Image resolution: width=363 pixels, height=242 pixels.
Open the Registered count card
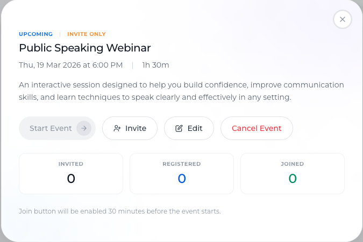182,174
